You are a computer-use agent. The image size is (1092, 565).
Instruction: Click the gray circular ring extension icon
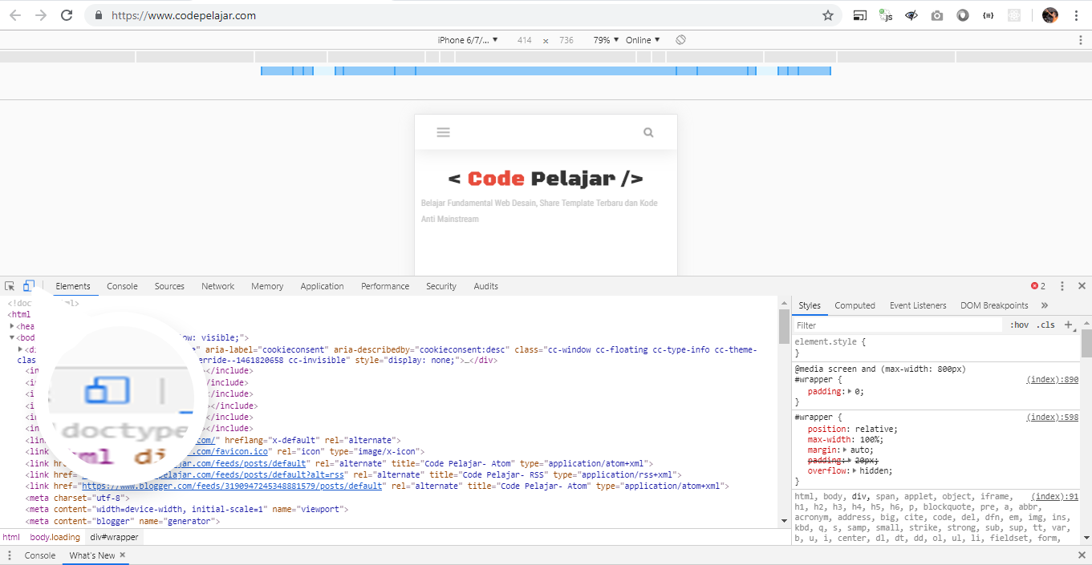pyautogui.click(x=963, y=15)
